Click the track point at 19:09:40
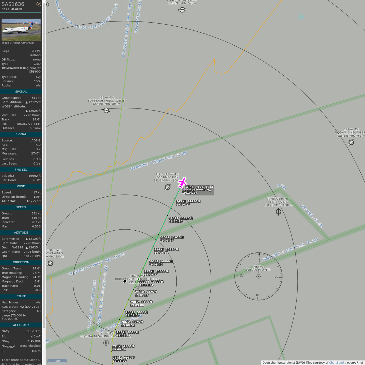 [x=148, y=259]
